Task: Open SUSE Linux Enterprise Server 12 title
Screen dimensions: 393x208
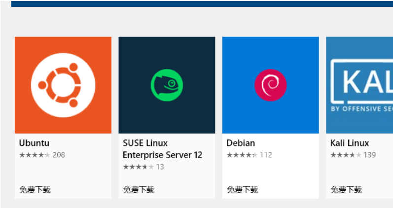Action: [x=162, y=149]
